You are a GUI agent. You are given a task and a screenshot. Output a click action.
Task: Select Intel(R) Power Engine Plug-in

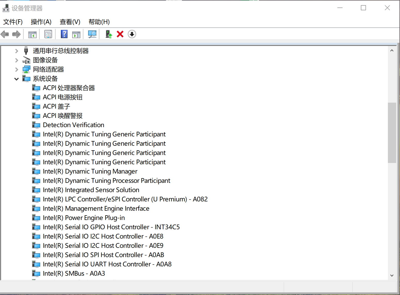coord(84,218)
